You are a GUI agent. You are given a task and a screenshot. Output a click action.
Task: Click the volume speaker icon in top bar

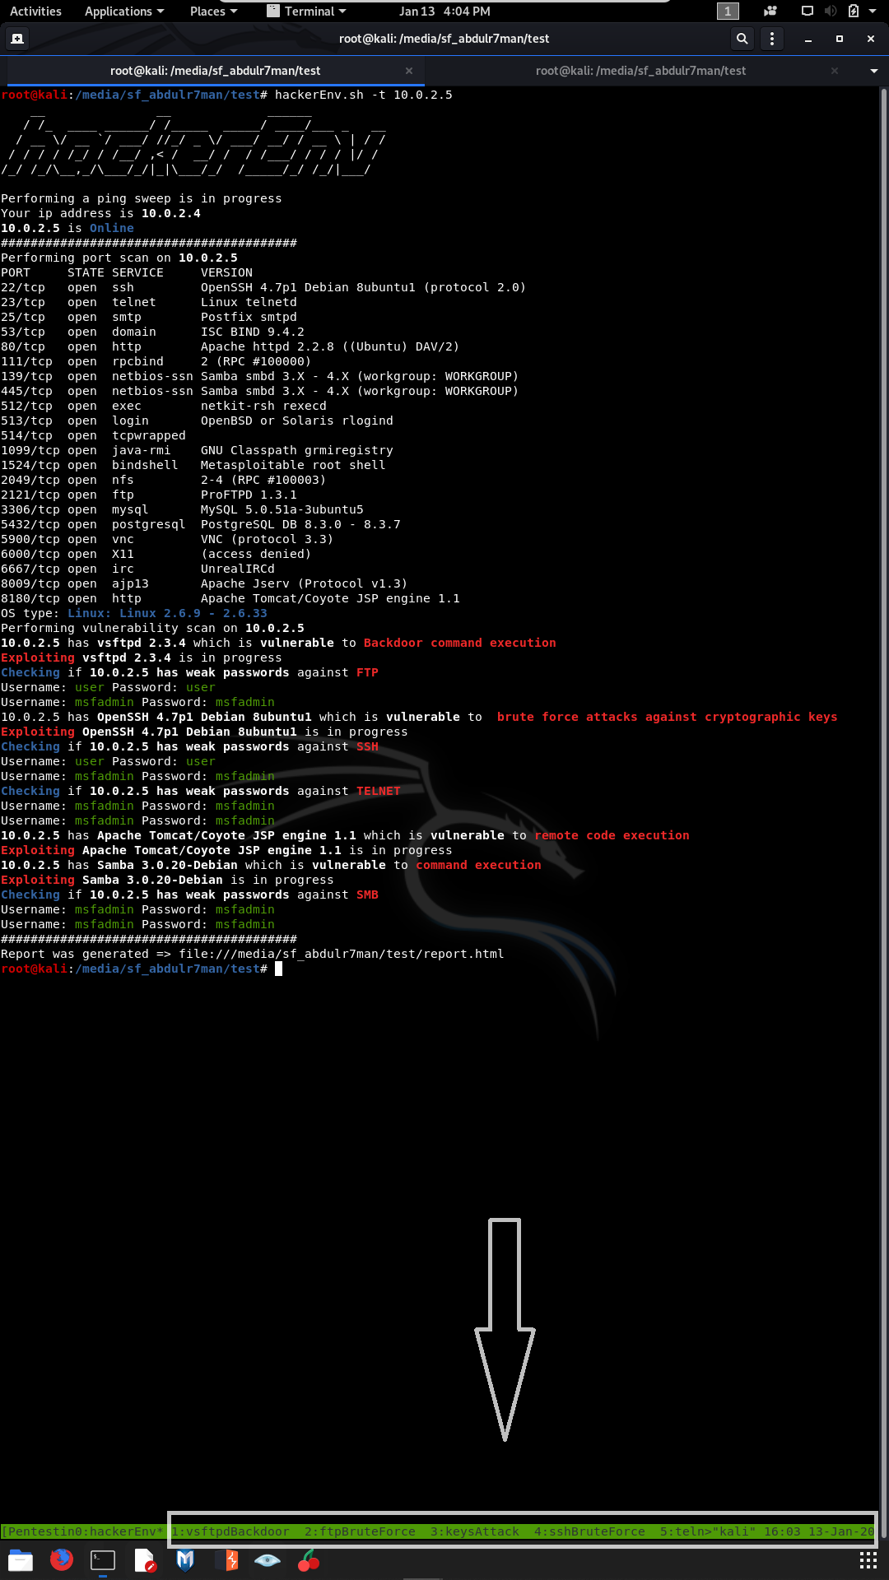(x=831, y=11)
